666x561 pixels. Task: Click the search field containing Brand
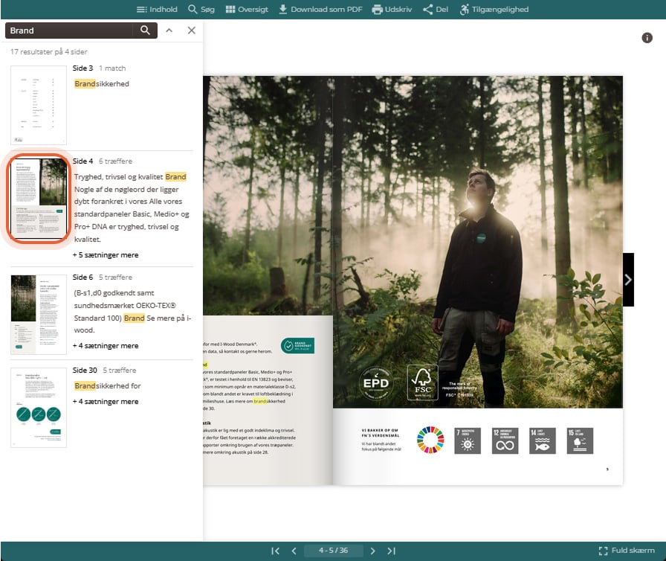pyautogui.click(x=69, y=31)
